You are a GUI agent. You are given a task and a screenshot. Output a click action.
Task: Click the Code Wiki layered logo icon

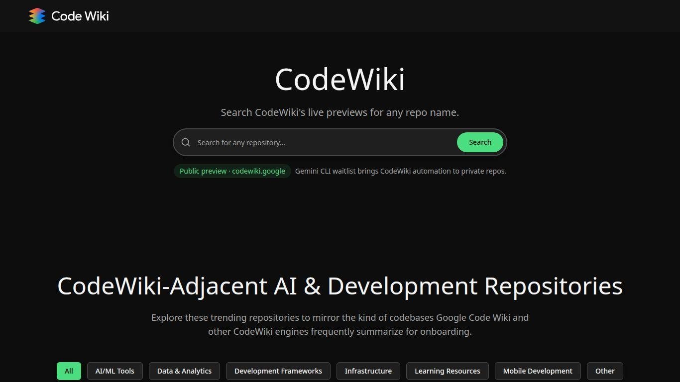37,16
